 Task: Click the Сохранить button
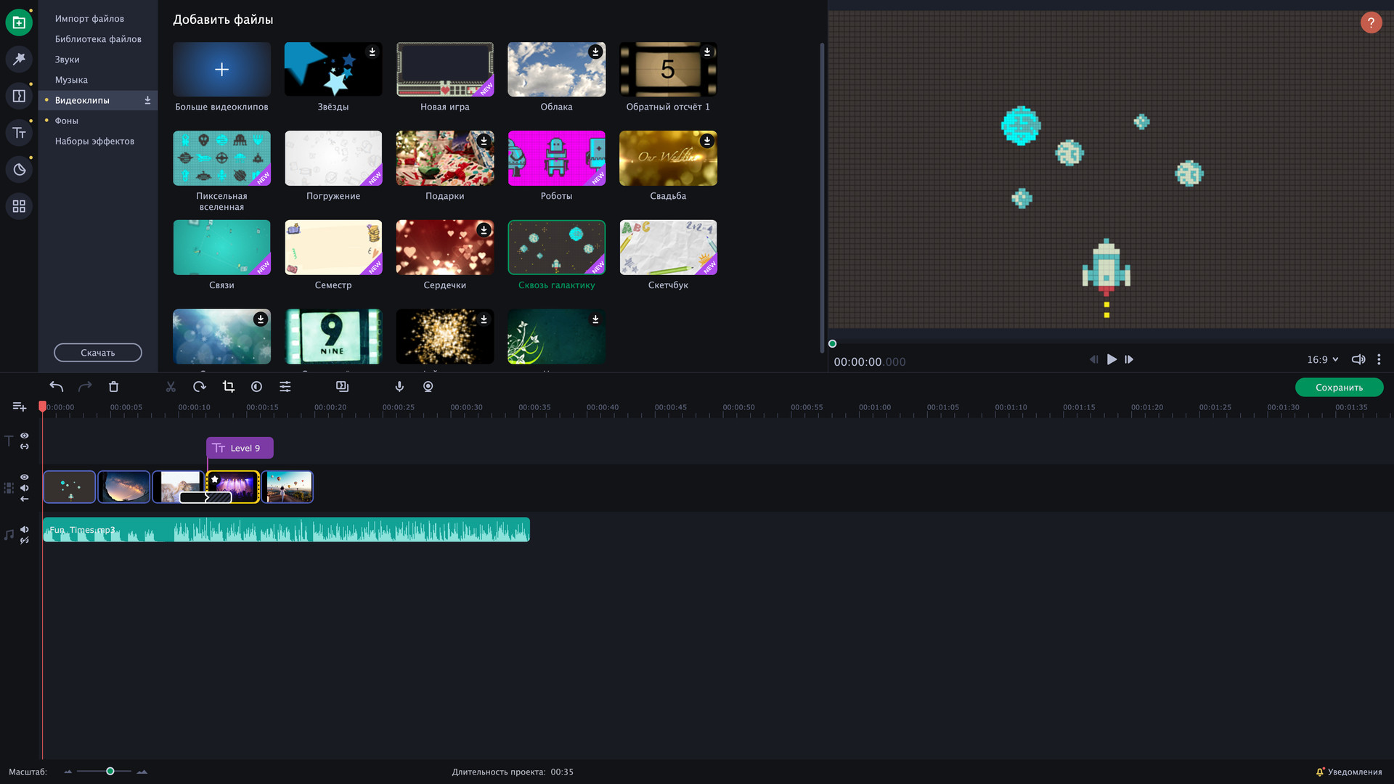[x=1339, y=387]
